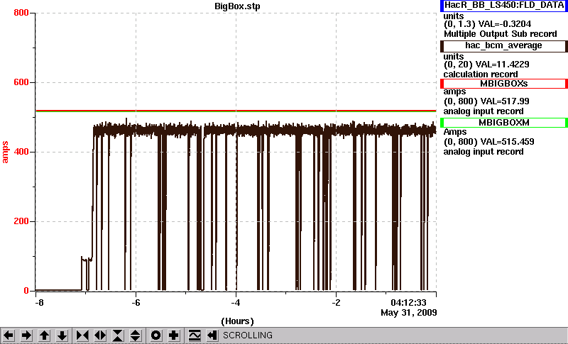Viewport: 568px width, 344px height.
Task: Click the -4 x-axis tick label
Action: (x=236, y=302)
